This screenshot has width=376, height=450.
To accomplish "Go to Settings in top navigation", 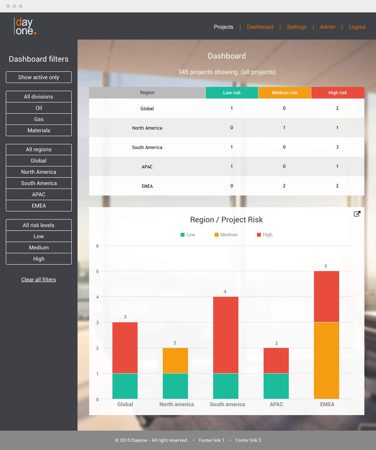I will [x=297, y=27].
